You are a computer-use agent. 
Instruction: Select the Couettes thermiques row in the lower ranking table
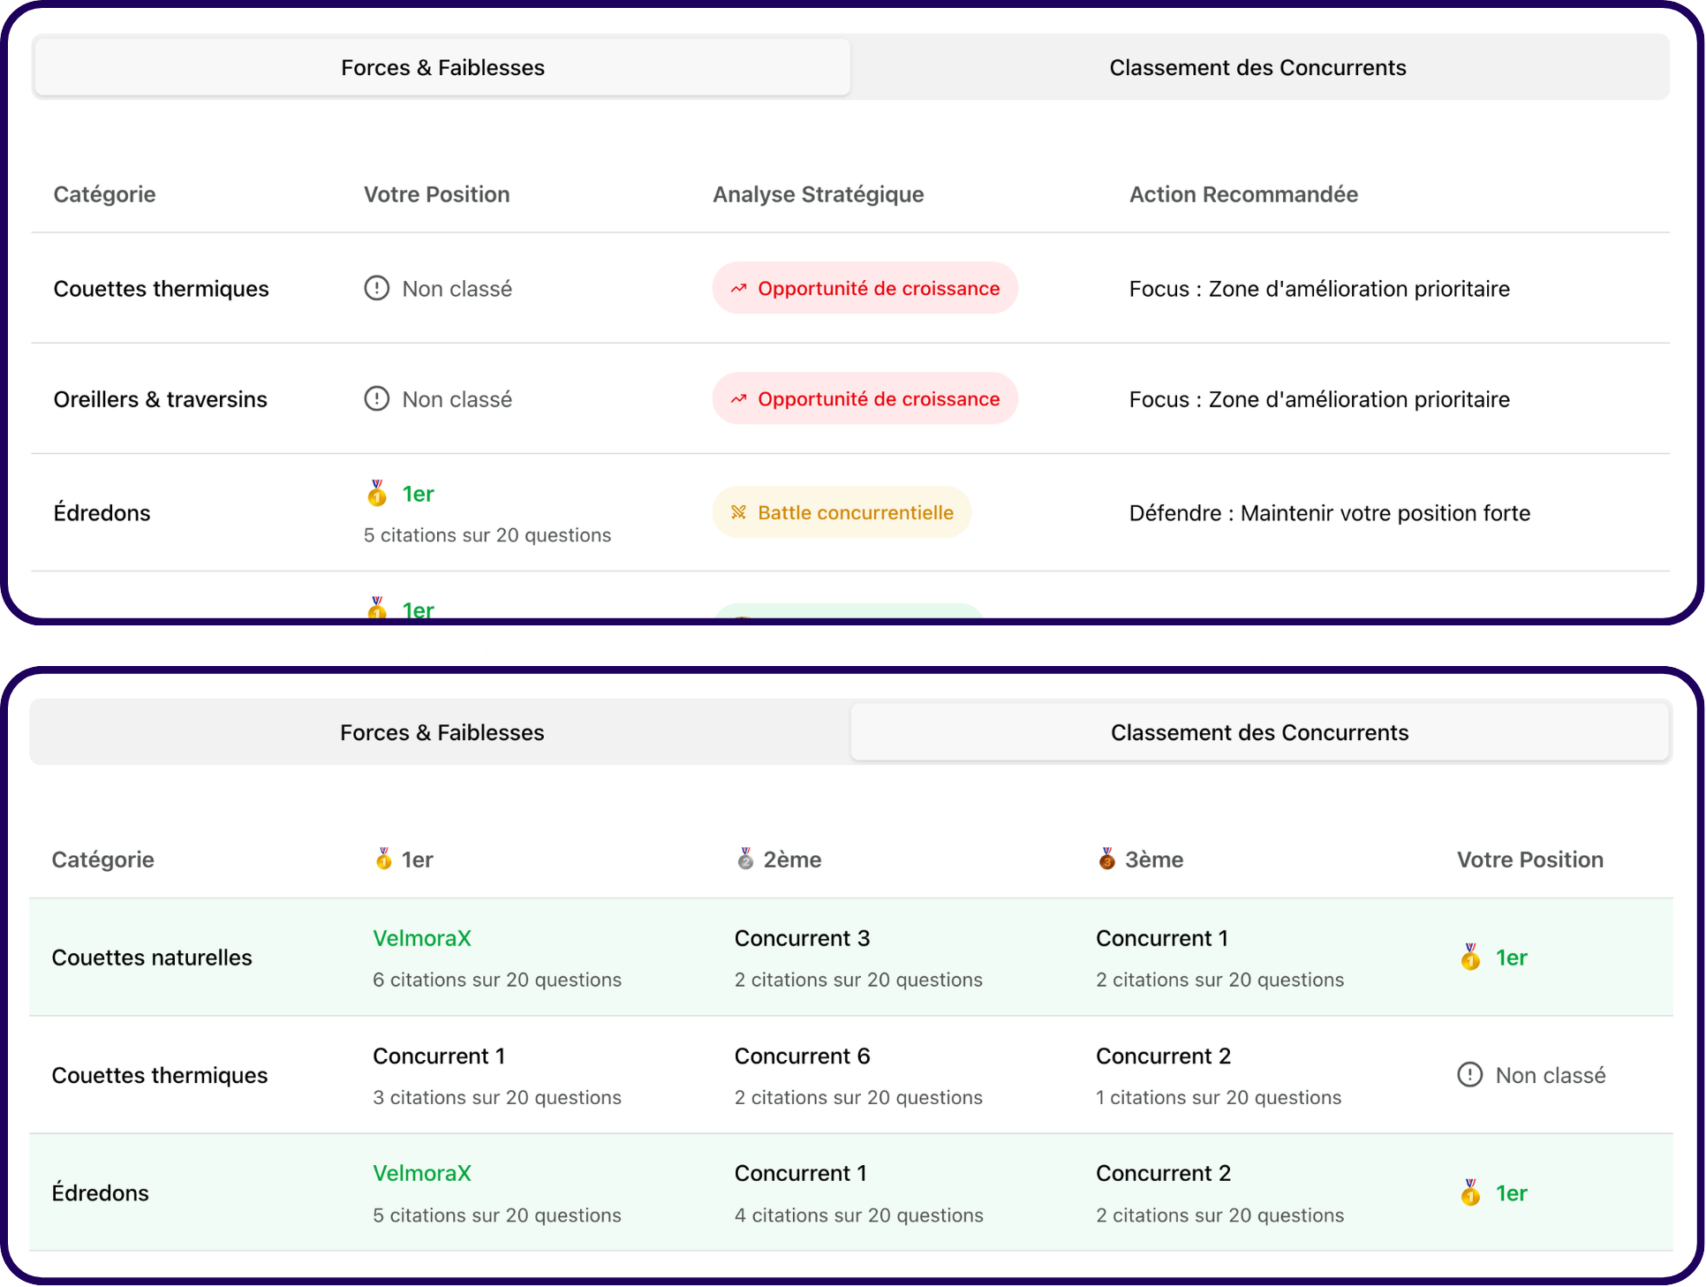click(851, 1075)
